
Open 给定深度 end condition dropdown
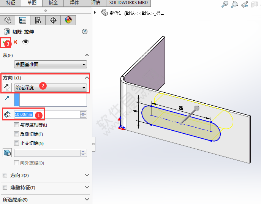pyautogui.click(x=51, y=87)
